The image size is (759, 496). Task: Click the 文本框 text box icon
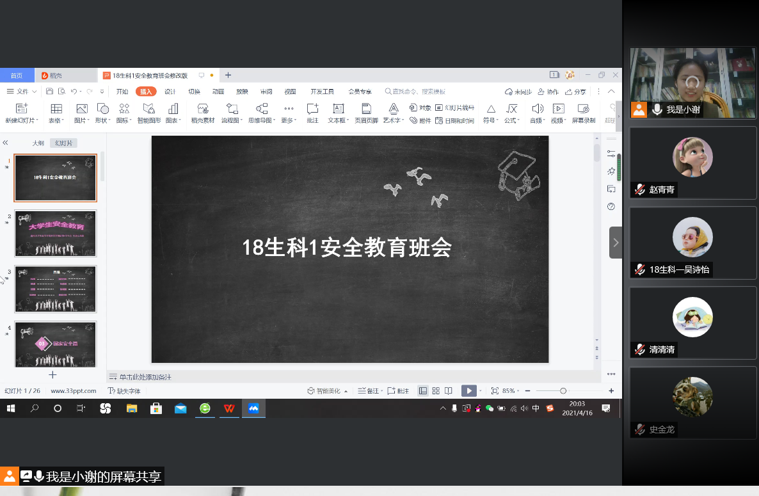point(339,109)
